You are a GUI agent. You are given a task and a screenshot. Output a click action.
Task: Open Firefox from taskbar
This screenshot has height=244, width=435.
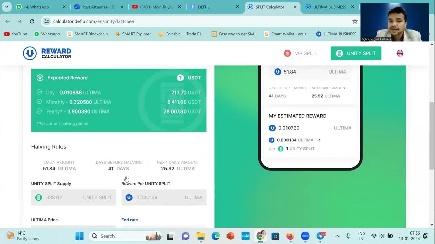290,236
